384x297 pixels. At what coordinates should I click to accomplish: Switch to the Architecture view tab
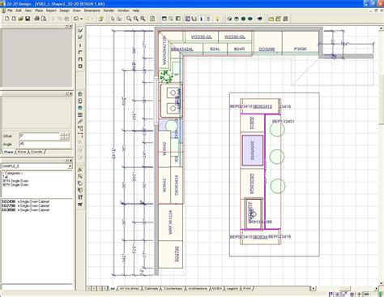(x=198, y=289)
